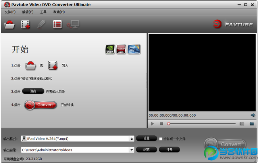This screenshot has height=163, width=258.
Task: Click the load disc icon in step 1
Action: tap(31, 66)
